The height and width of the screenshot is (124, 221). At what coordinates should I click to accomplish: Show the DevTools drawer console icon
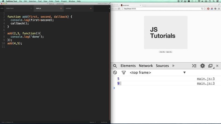pyautogui.click(x=194, y=66)
